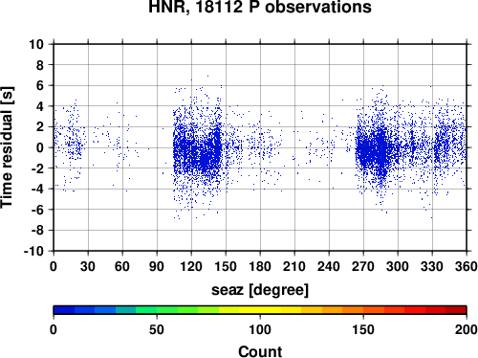
Task: Click the "270" x-axis tick label
Action: [363, 266]
